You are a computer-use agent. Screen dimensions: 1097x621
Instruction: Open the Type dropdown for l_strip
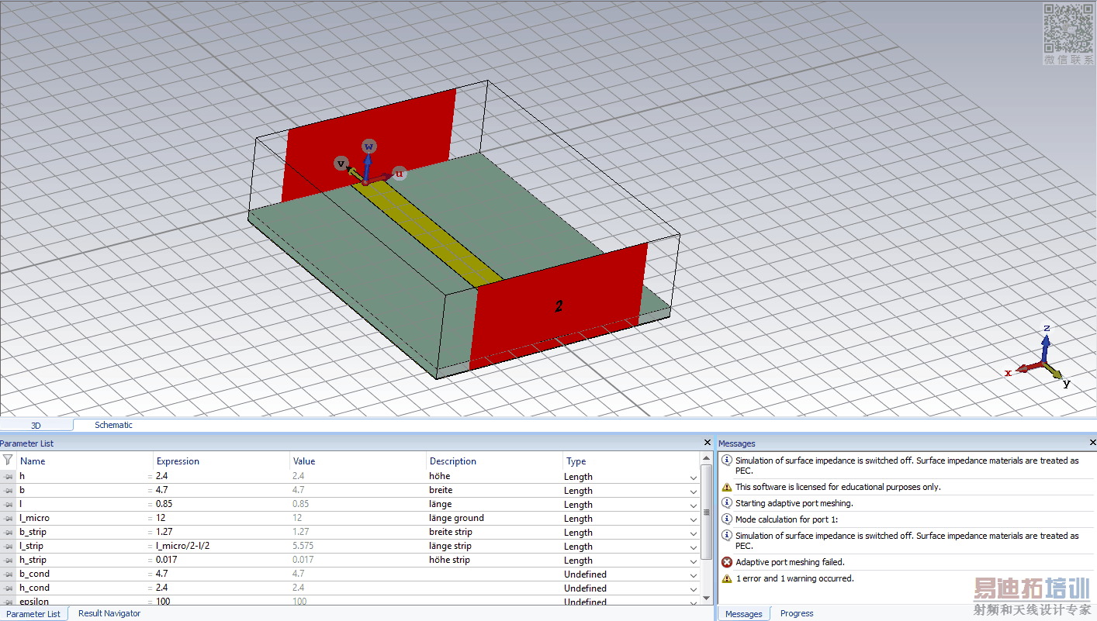click(x=694, y=547)
